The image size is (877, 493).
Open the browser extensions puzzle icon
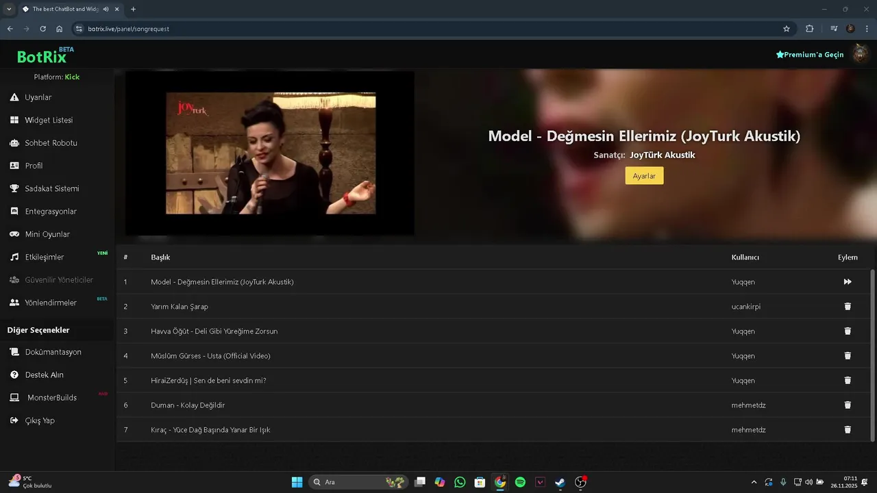809,29
